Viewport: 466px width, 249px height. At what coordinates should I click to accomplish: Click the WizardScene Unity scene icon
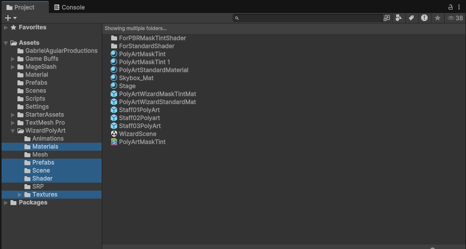click(x=114, y=134)
